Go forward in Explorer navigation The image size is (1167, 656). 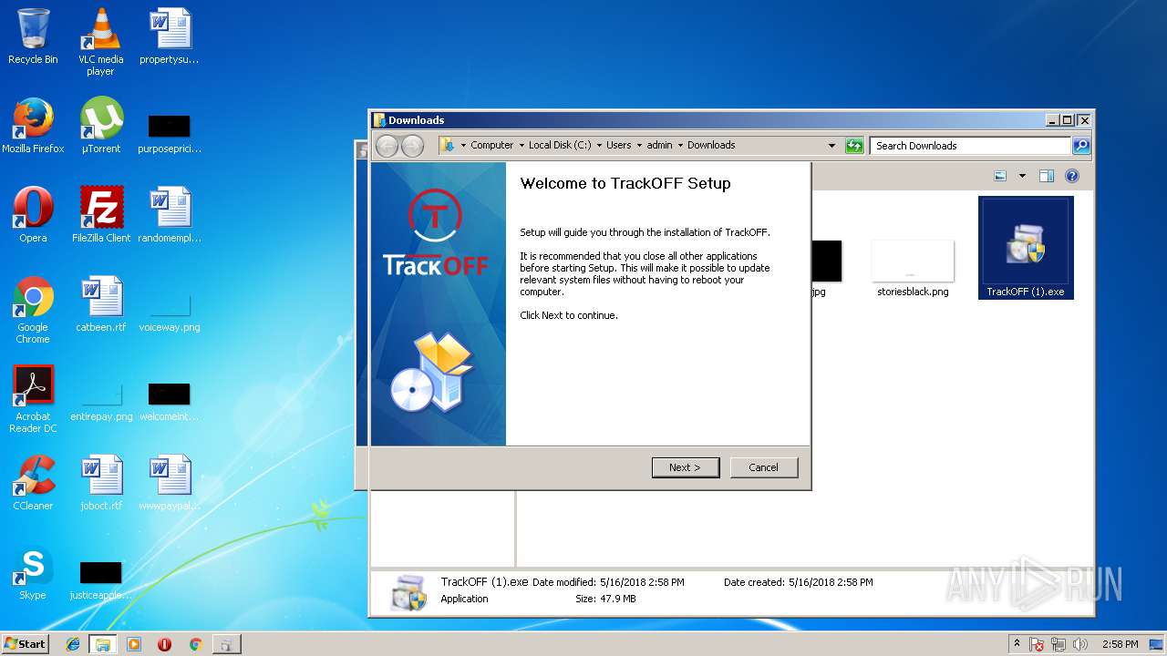[x=412, y=146]
